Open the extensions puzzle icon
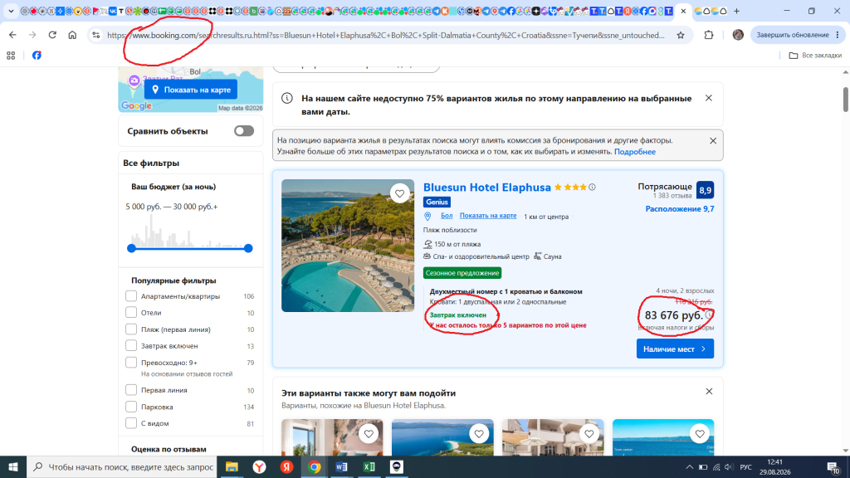The width and height of the screenshot is (850, 478). click(709, 35)
